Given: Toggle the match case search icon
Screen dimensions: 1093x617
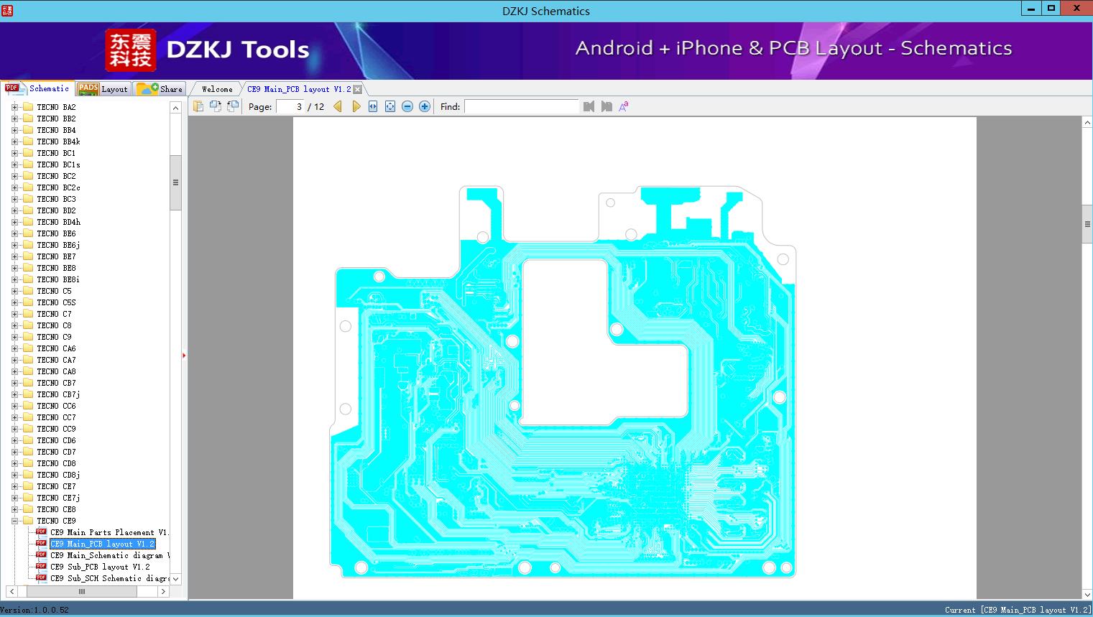Looking at the screenshot, I should 624,106.
